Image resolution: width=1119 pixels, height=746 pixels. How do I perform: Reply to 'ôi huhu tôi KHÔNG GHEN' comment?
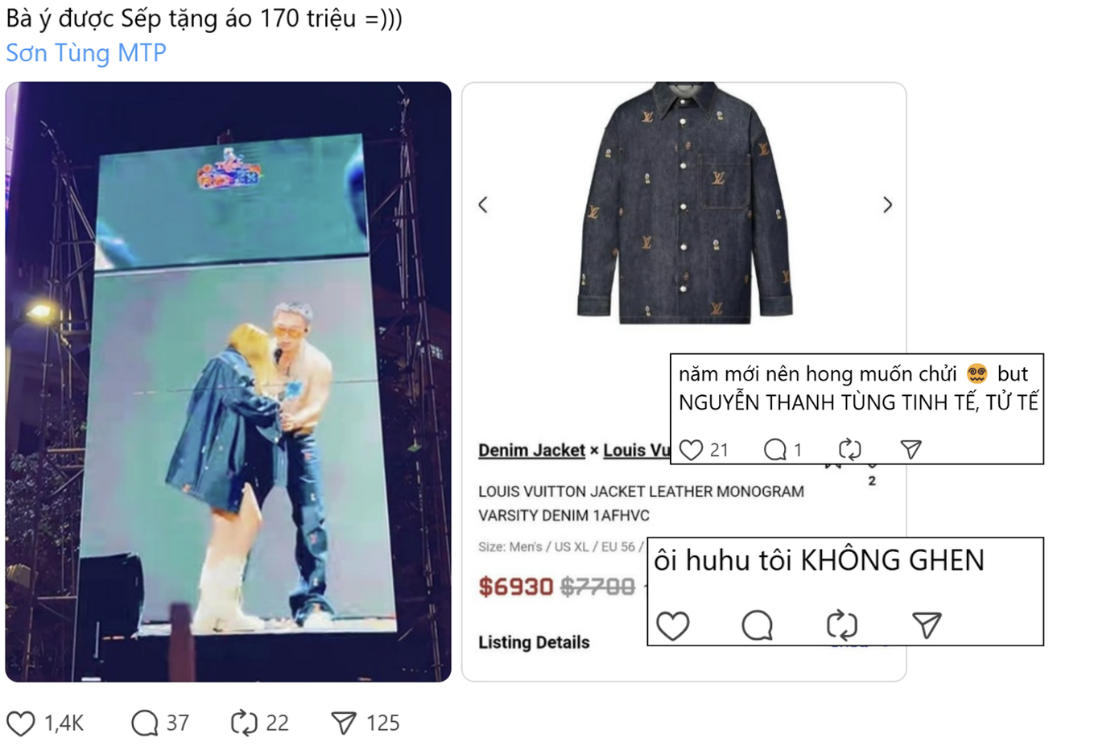pyautogui.click(x=757, y=625)
